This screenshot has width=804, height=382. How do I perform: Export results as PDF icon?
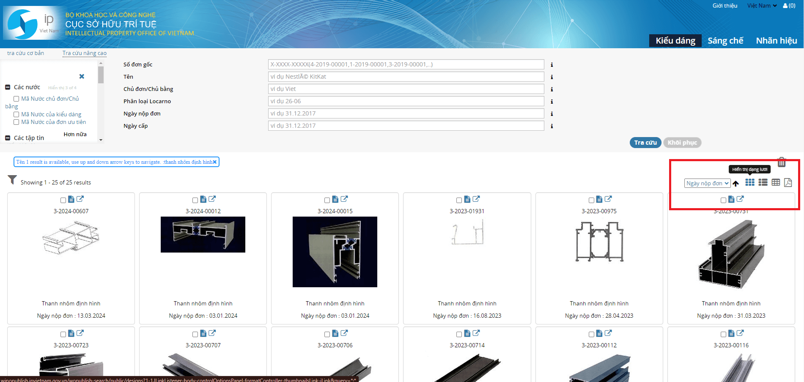788,182
